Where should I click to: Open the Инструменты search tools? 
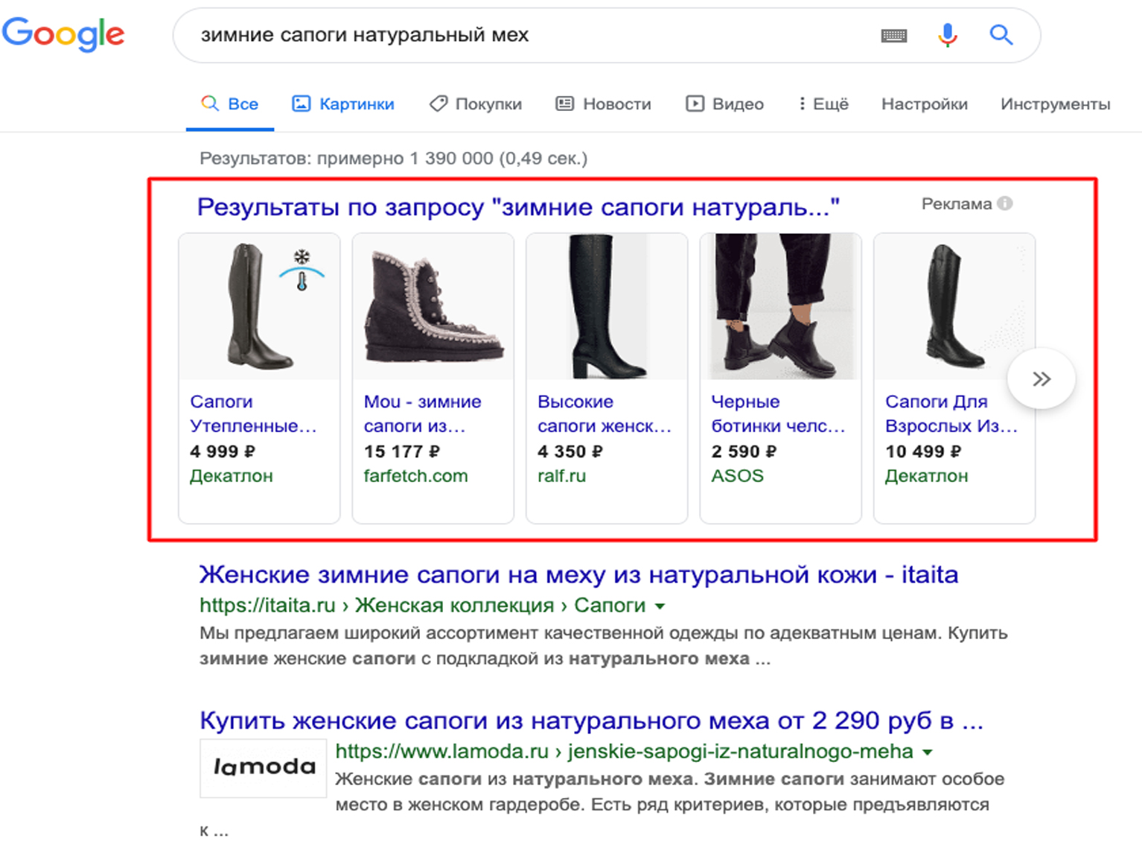point(1055,104)
